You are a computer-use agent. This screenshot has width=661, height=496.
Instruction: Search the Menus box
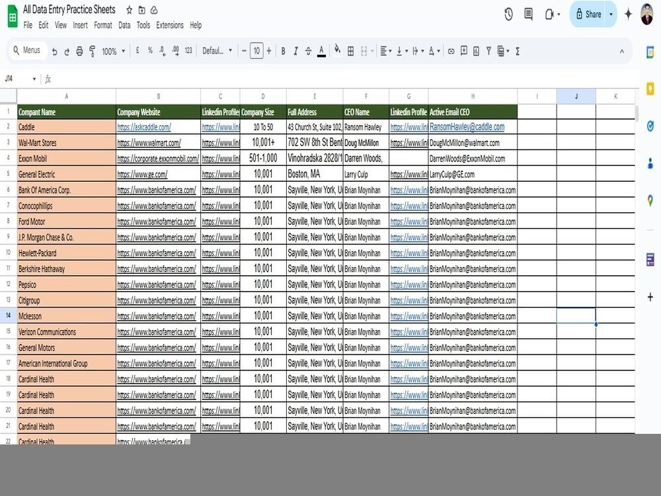(28, 50)
